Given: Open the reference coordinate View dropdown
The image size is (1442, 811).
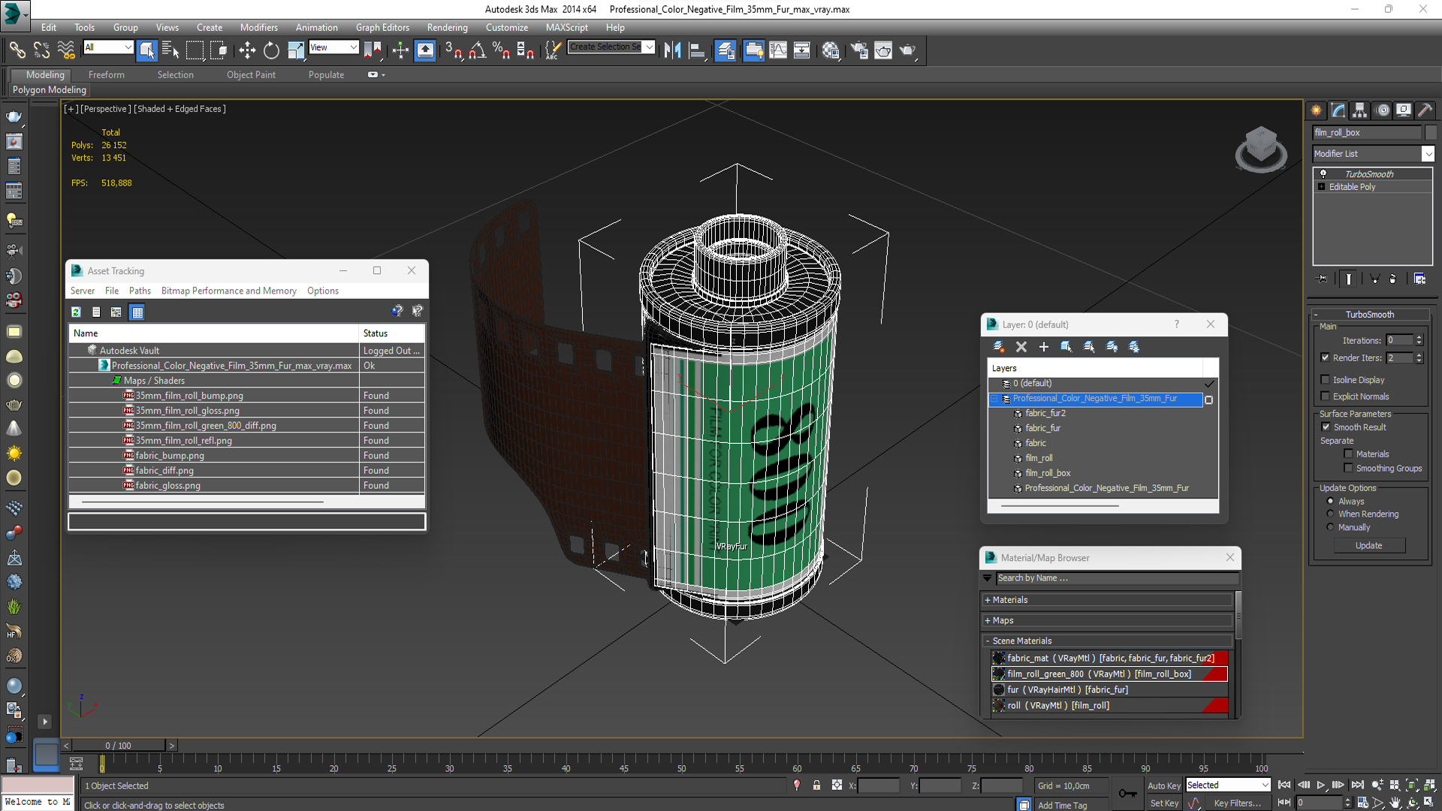Looking at the screenshot, I should pos(333,47).
